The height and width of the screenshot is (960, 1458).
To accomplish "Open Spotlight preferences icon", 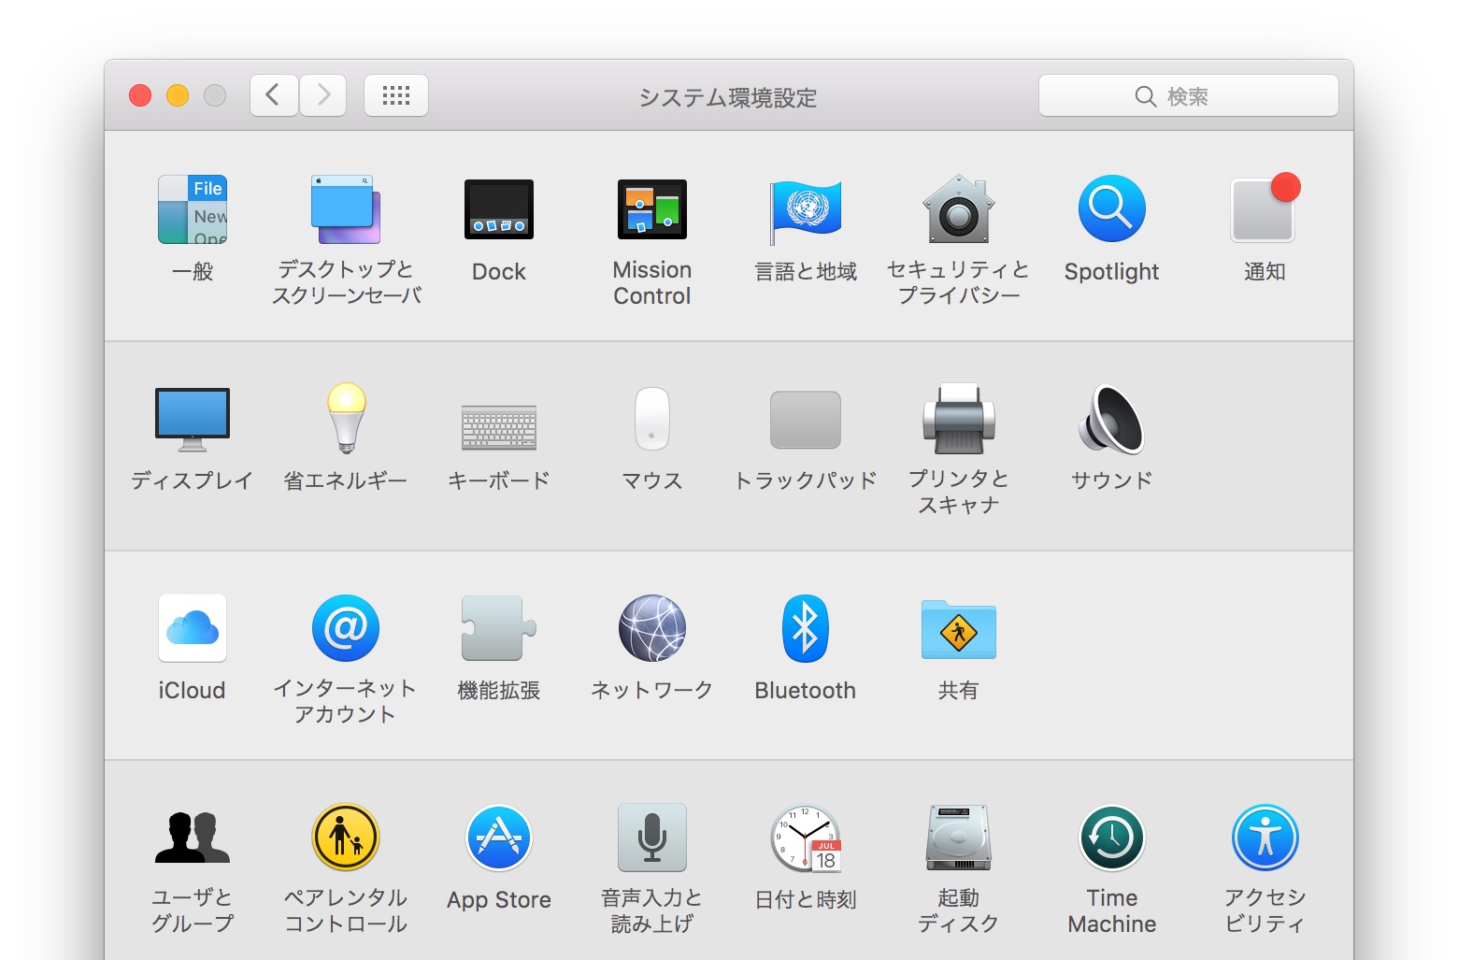I will 1112,209.
